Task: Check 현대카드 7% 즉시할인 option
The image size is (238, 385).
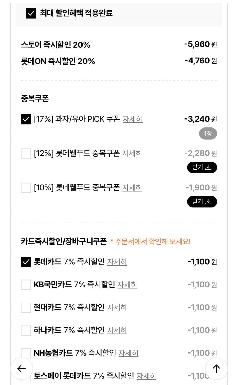Action: coord(26,308)
